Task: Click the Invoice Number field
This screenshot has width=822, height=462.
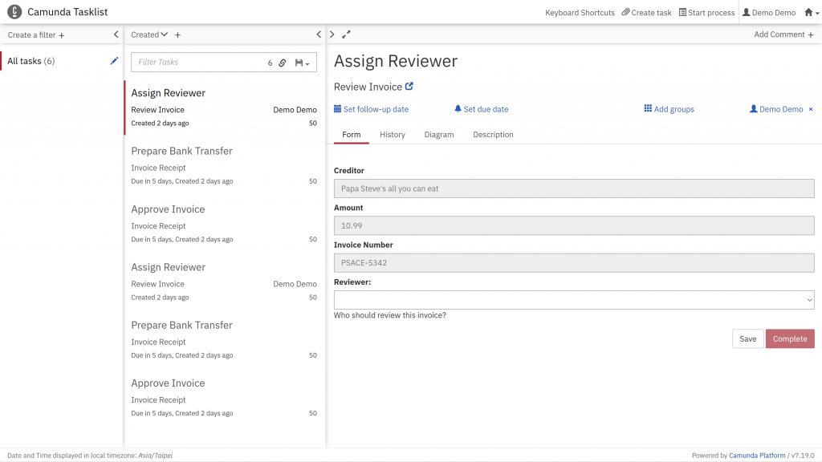Action: [x=574, y=263]
